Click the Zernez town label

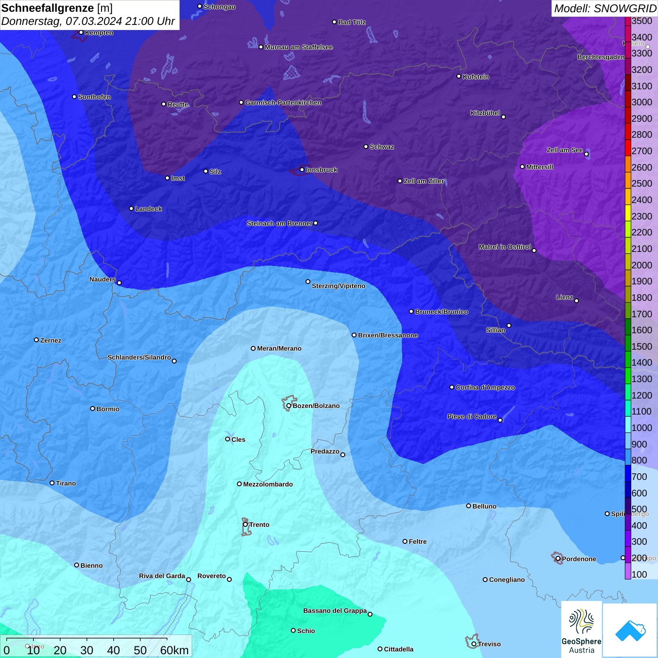pyautogui.click(x=51, y=340)
